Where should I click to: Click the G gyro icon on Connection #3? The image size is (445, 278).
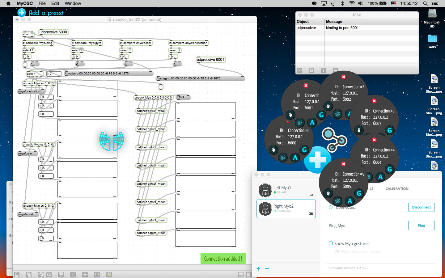(x=390, y=130)
